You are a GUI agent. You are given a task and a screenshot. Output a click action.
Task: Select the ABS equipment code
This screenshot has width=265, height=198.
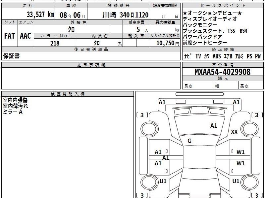click(x=217, y=56)
